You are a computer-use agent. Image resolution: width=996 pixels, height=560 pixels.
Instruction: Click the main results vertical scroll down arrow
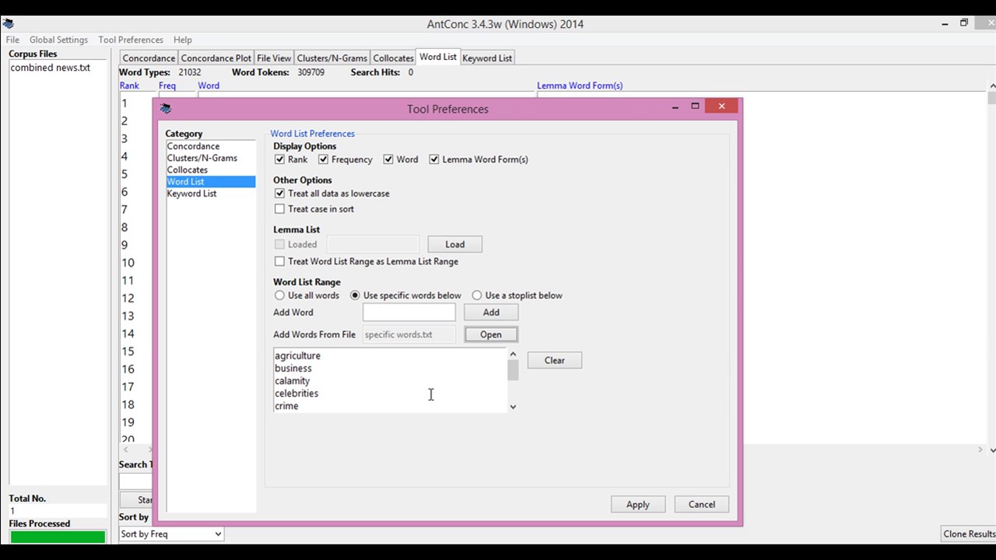click(992, 450)
